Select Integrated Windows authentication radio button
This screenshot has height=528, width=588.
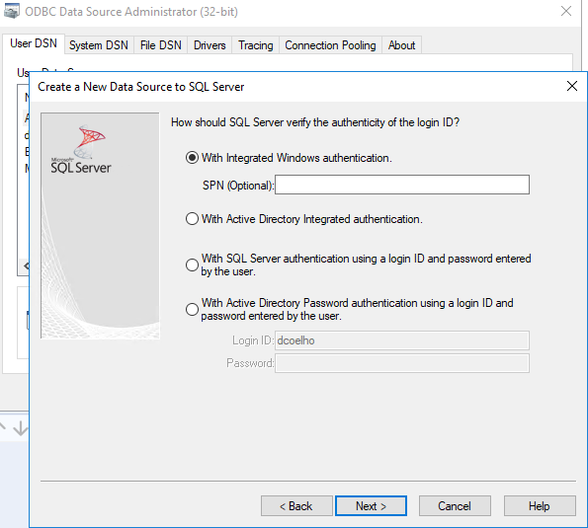[192, 158]
